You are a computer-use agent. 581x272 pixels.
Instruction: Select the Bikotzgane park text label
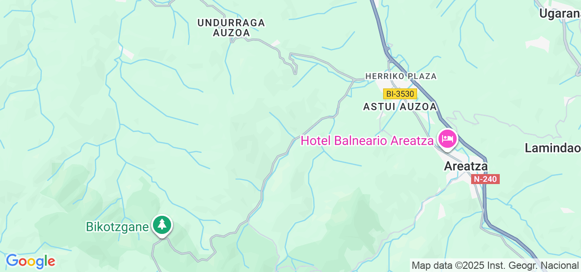tap(117, 227)
